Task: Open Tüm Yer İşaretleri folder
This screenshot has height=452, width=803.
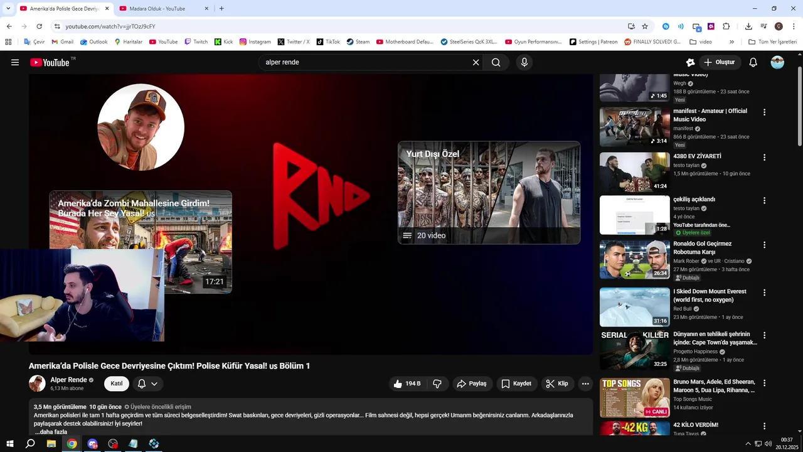Action: (x=773, y=42)
